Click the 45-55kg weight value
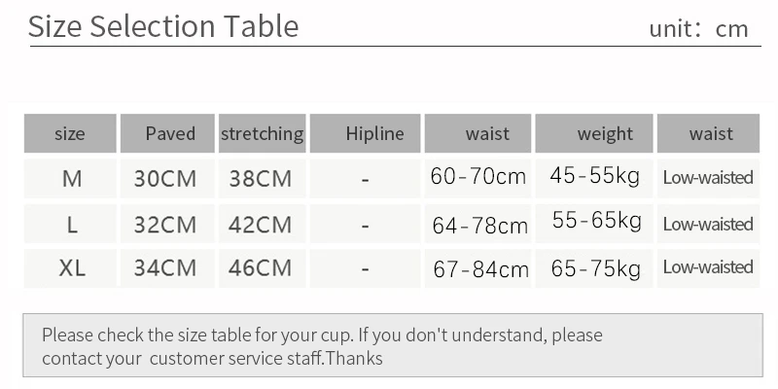 coord(594,176)
